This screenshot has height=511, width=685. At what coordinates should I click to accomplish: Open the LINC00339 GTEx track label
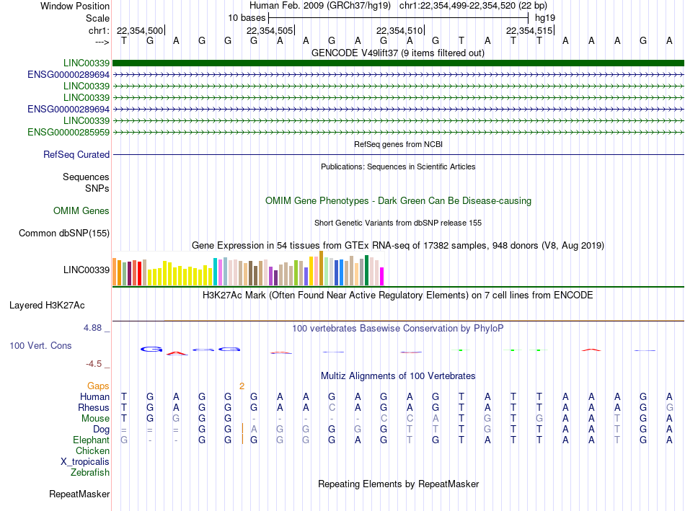87,270
